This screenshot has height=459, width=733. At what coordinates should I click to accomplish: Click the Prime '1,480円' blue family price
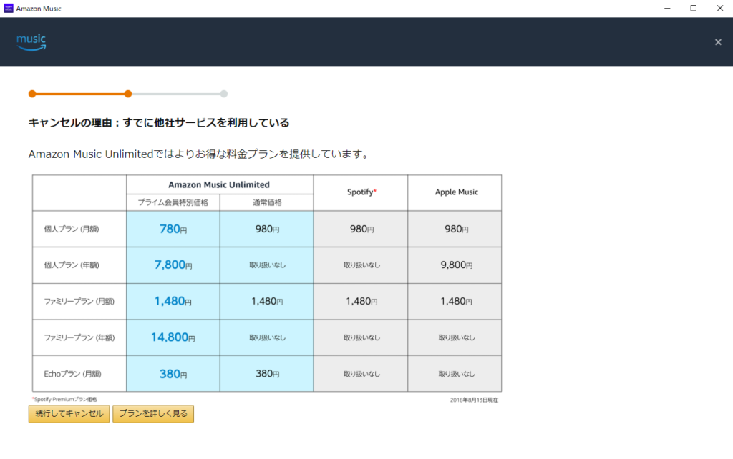[x=173, y=301]
